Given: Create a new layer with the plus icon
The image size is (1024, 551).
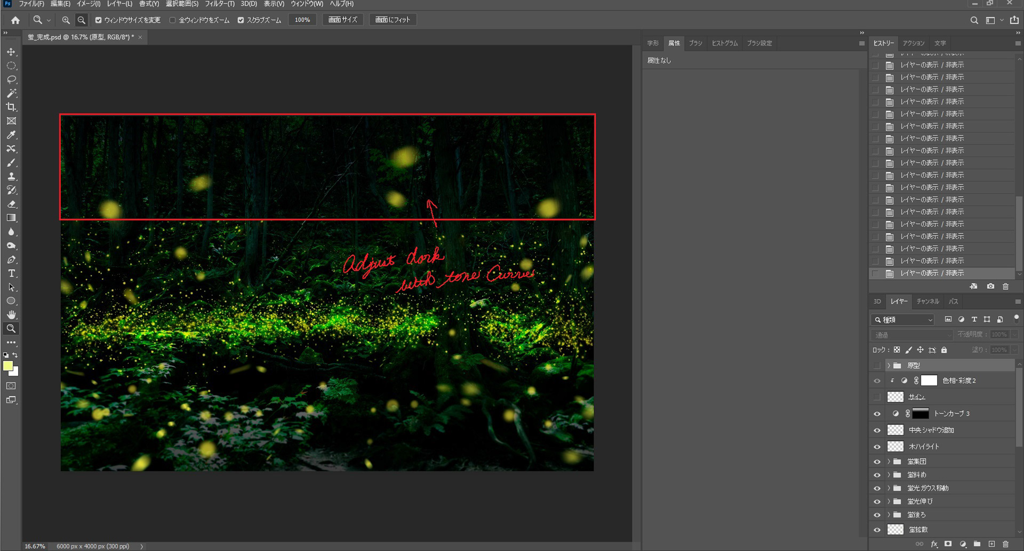Looking at the screenshot, I should pyautogui.click(x=991, y=544).
